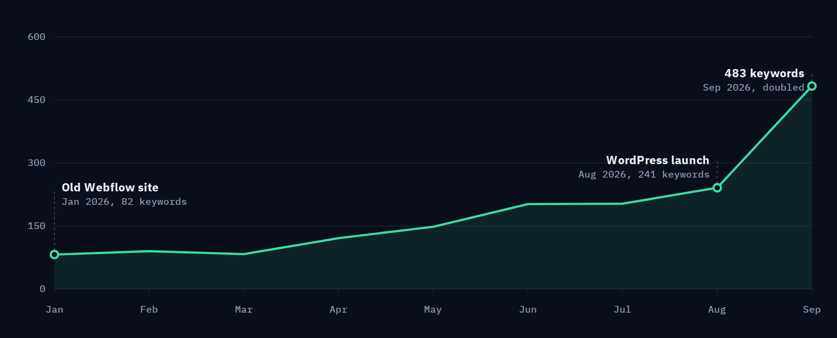Click the Sep x-axis label
837x338 pixels.
812,310
